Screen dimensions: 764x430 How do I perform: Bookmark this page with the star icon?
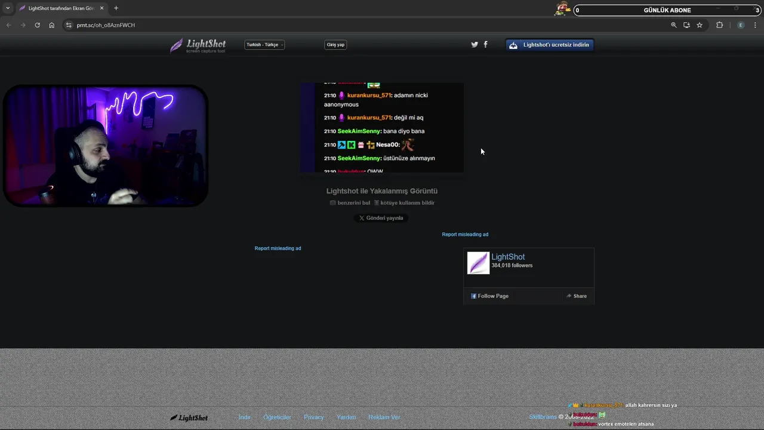700,25
